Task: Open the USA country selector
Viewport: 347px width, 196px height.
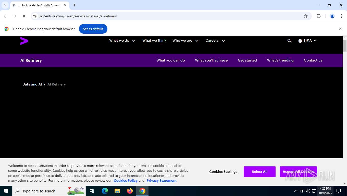Action: click(307, 41)
